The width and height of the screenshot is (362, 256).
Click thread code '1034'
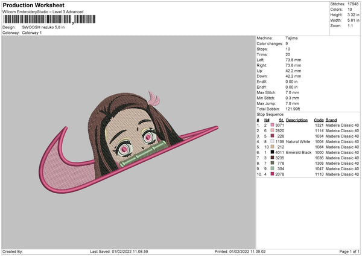pos(319,136)
